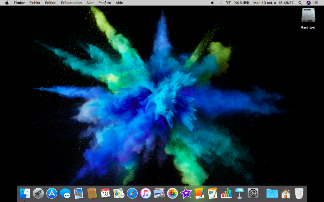Viewport: 324px width, 202px height.
Task: Click the Spotlight search magnifier
Action: click(300, 3)
